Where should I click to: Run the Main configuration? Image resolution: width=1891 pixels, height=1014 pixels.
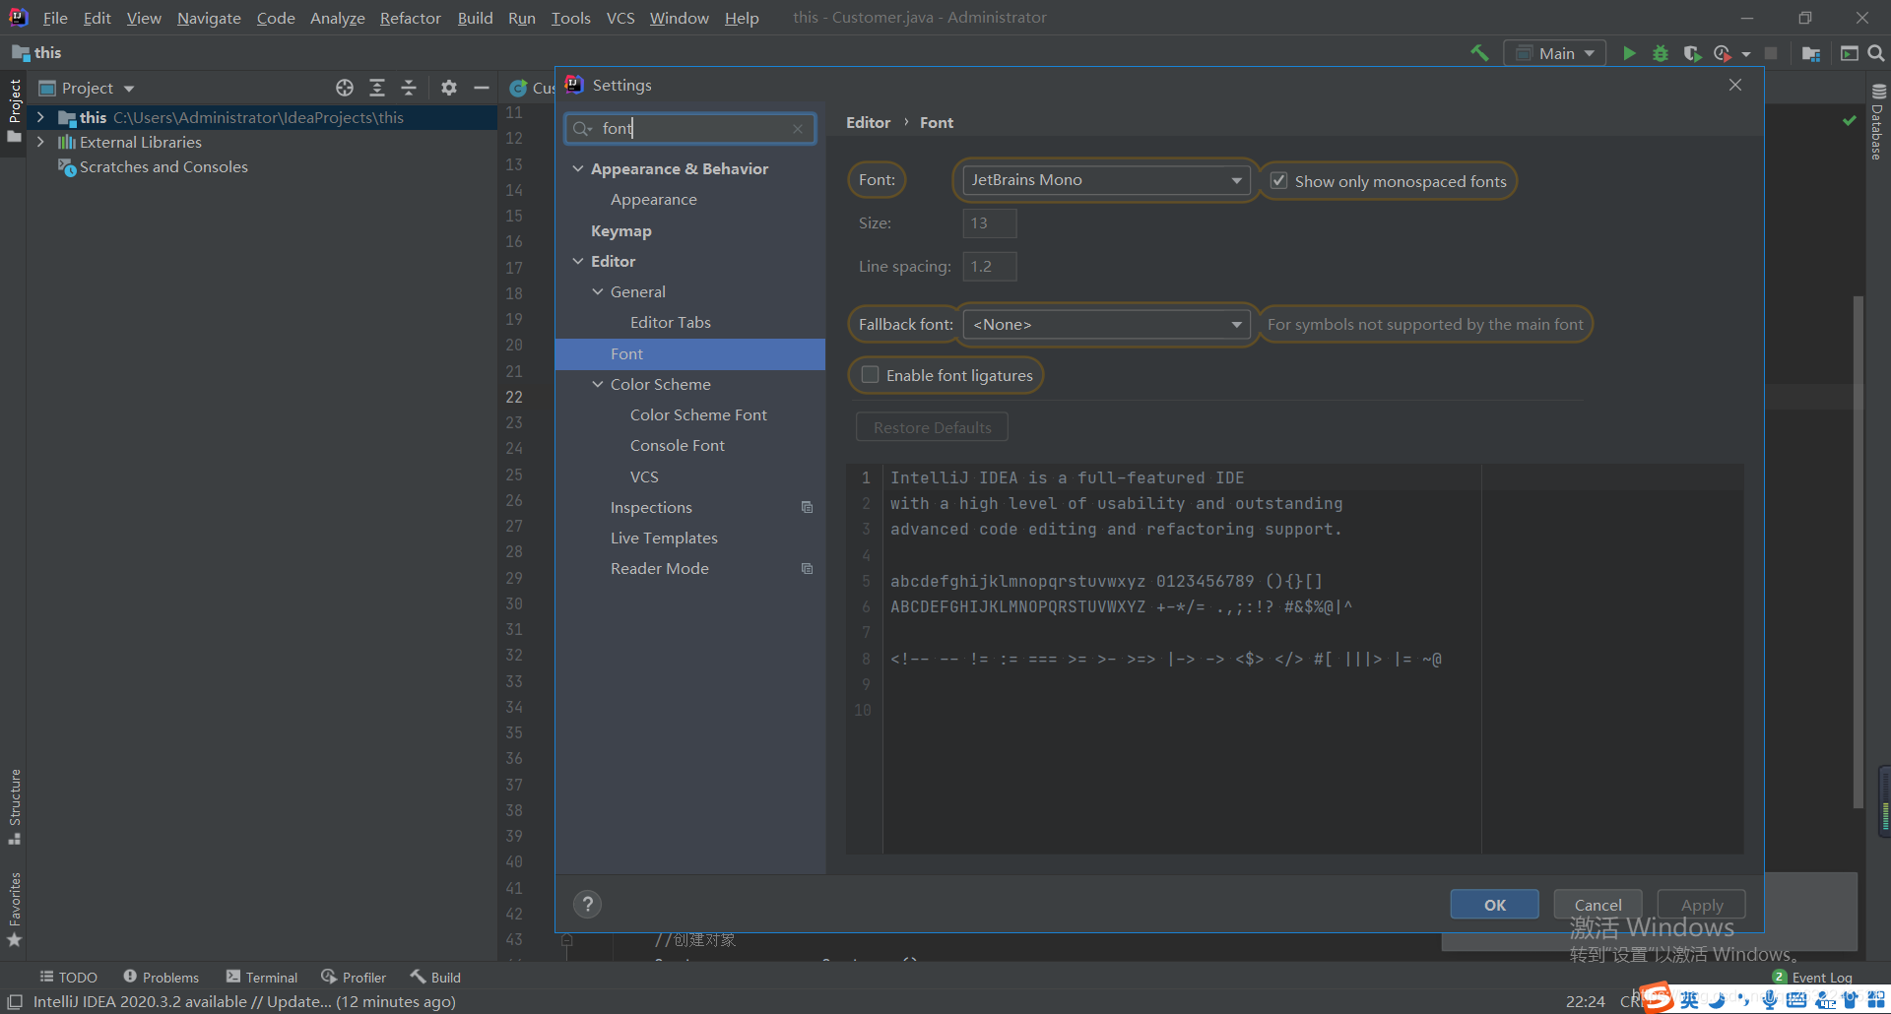tap(1629, 53)
